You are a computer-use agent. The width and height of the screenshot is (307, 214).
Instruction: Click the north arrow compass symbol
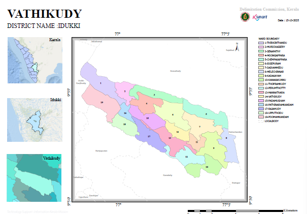tap(237, 47)
